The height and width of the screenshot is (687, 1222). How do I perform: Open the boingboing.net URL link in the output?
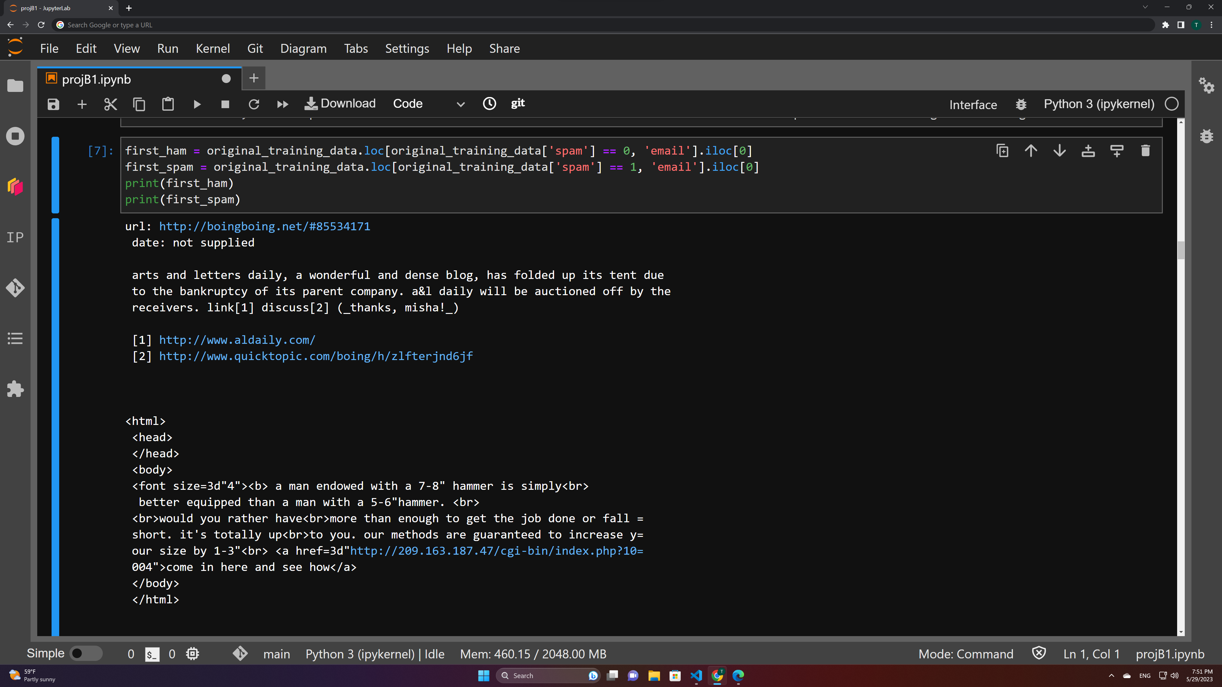(x=264, y=226)
